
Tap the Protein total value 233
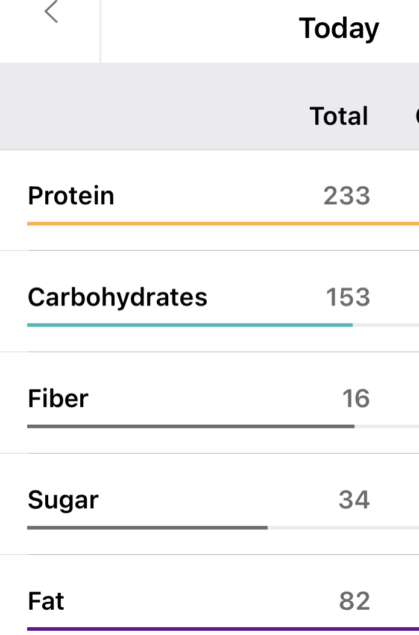click(x=347, y=196)
